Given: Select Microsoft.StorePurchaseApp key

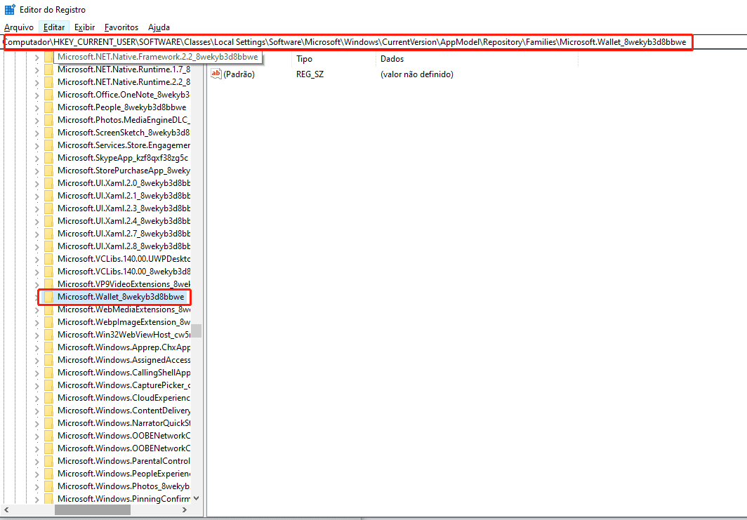Looking at the screenshot, I should 124,171.
